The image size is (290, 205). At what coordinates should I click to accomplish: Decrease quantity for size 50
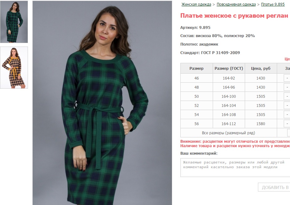287,96
